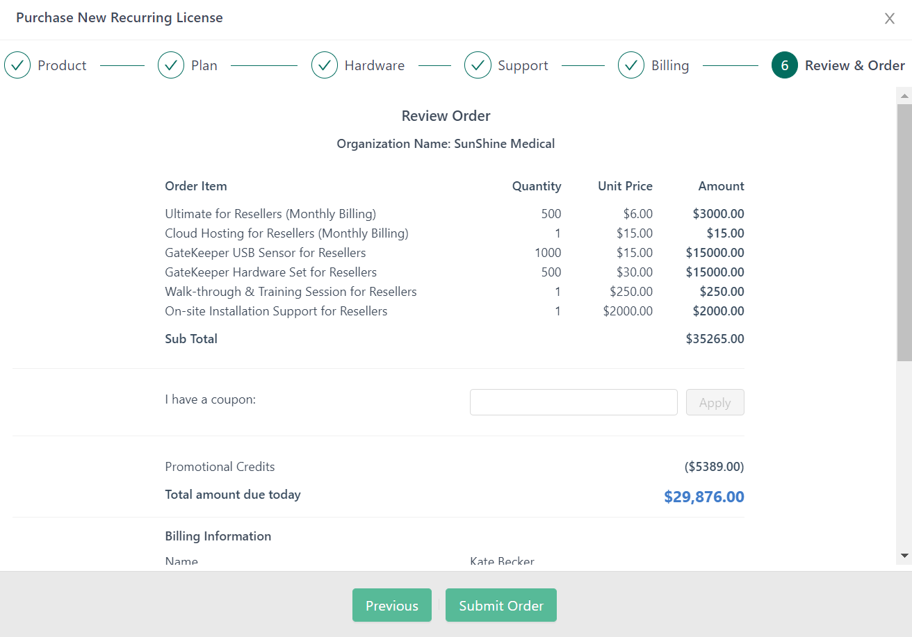Click the Submit Order button

coord(500,605)
